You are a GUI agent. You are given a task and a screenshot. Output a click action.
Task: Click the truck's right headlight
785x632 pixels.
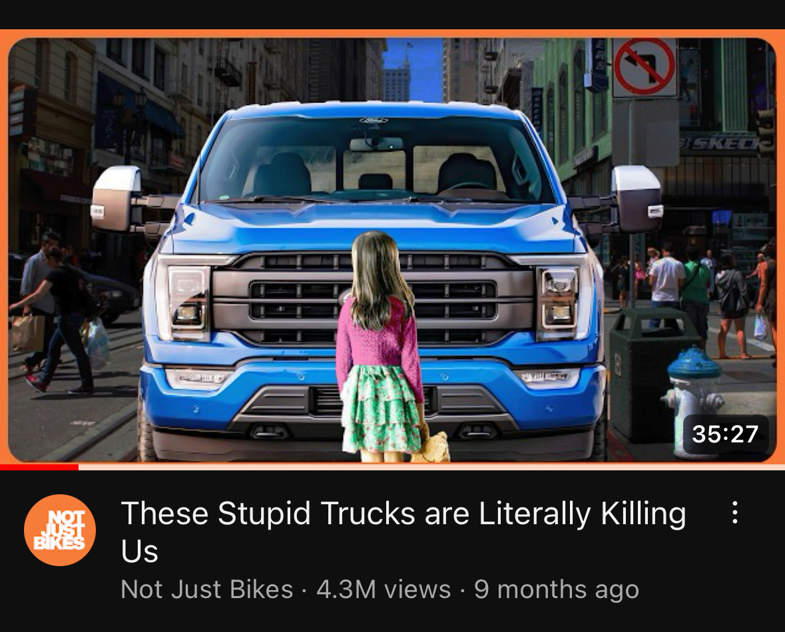[x=558, y=298]
